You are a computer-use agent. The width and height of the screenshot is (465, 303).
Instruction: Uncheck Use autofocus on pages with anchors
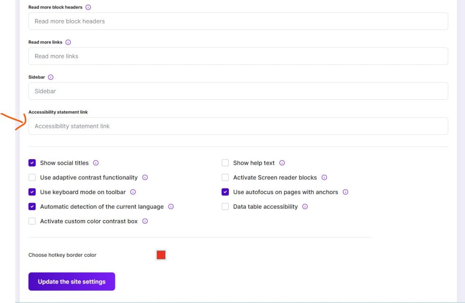point(225,192)
